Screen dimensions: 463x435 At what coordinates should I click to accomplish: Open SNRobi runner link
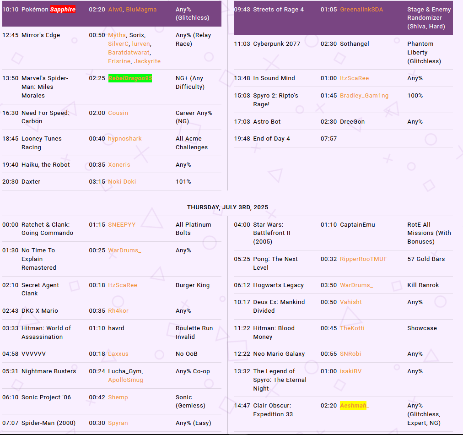[x=350, y=354]
